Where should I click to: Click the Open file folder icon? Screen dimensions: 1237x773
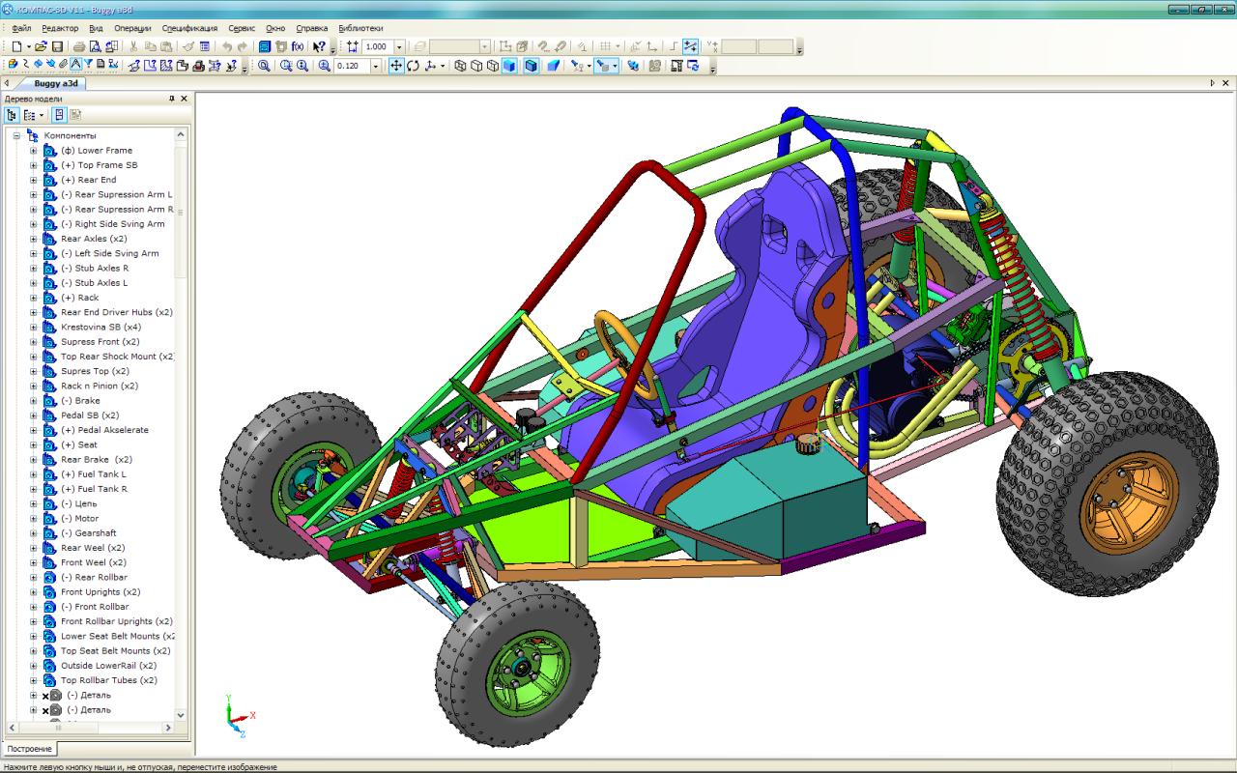coord(41,46)
